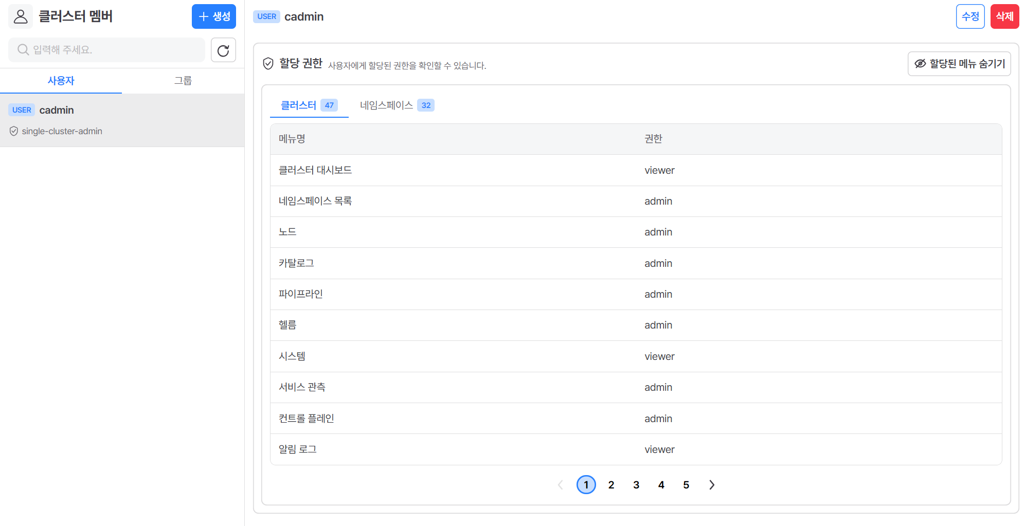This screenshot has height=526, width=1025.
Task: Click the refresh list button
Action: pyautogui.click(x=223, y=50)
